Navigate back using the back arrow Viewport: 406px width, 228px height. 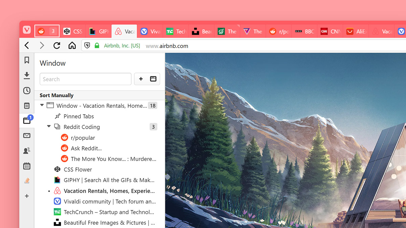point(27,45)
